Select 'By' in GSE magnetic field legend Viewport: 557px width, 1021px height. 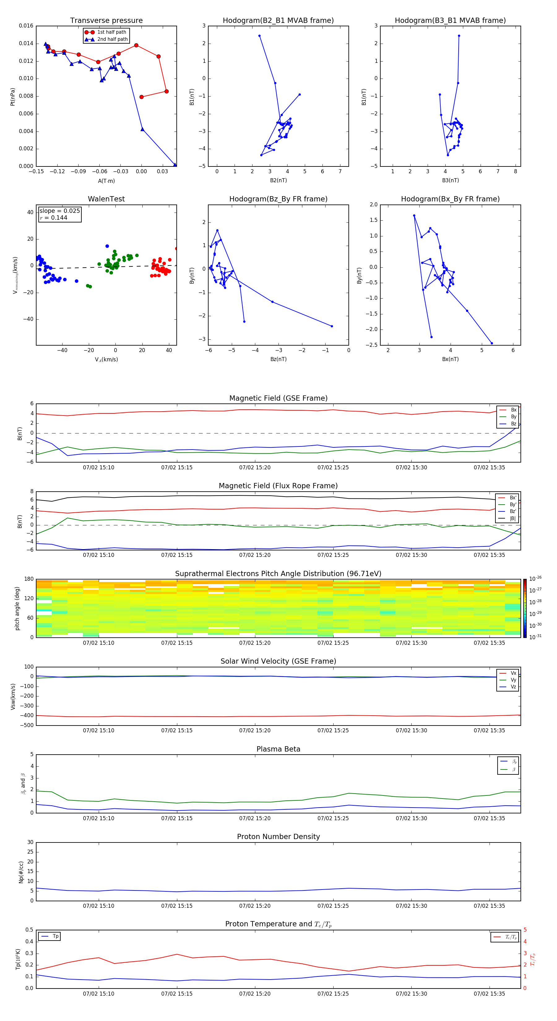coord(508,416)
